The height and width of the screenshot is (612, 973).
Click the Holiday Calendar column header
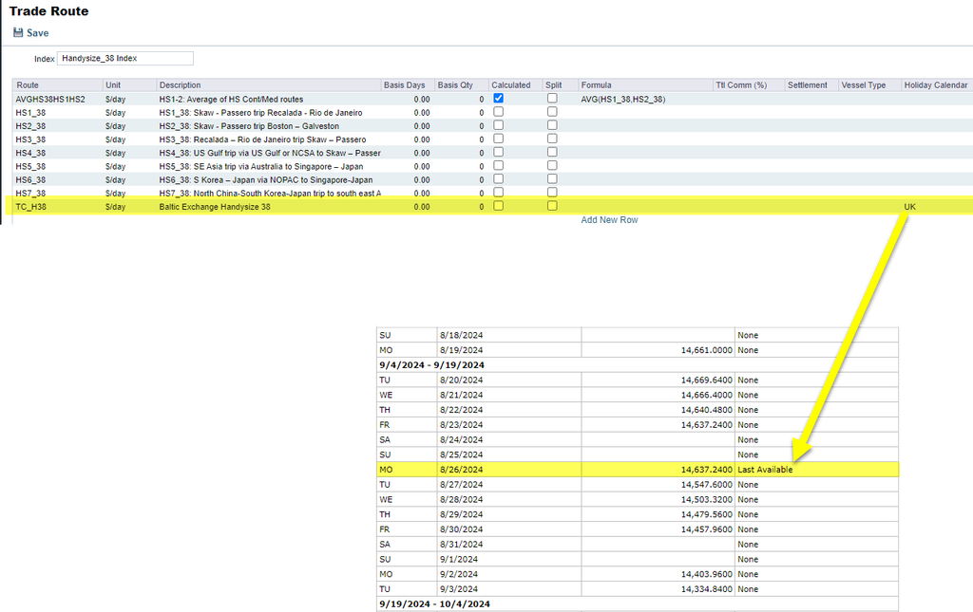(x=935, y=85)
